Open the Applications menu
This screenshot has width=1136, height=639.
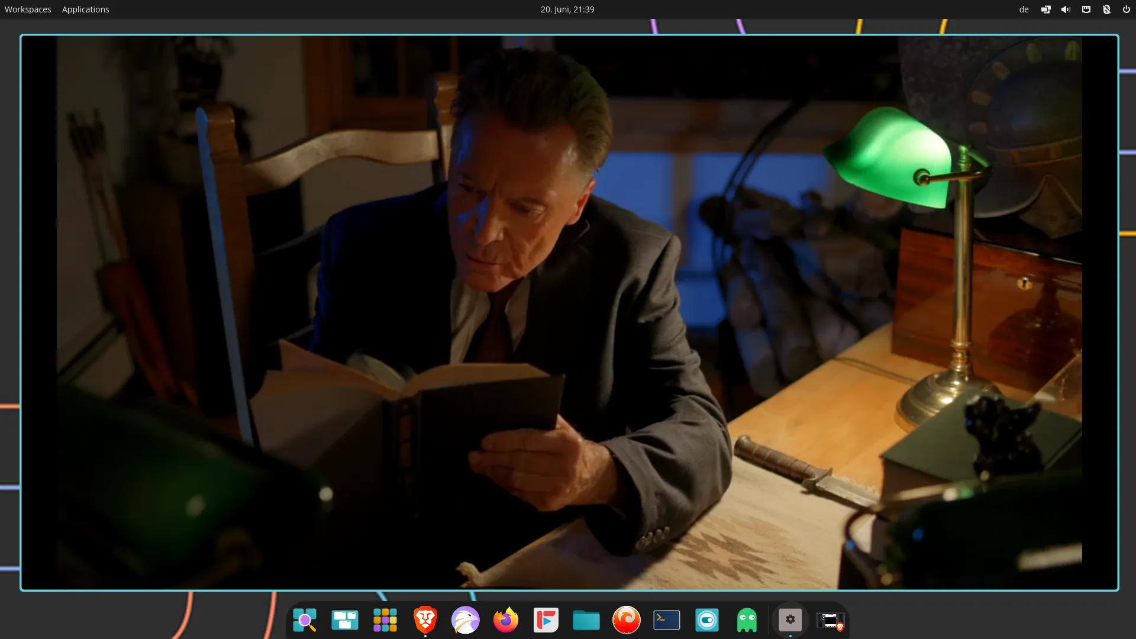point(85,9)
